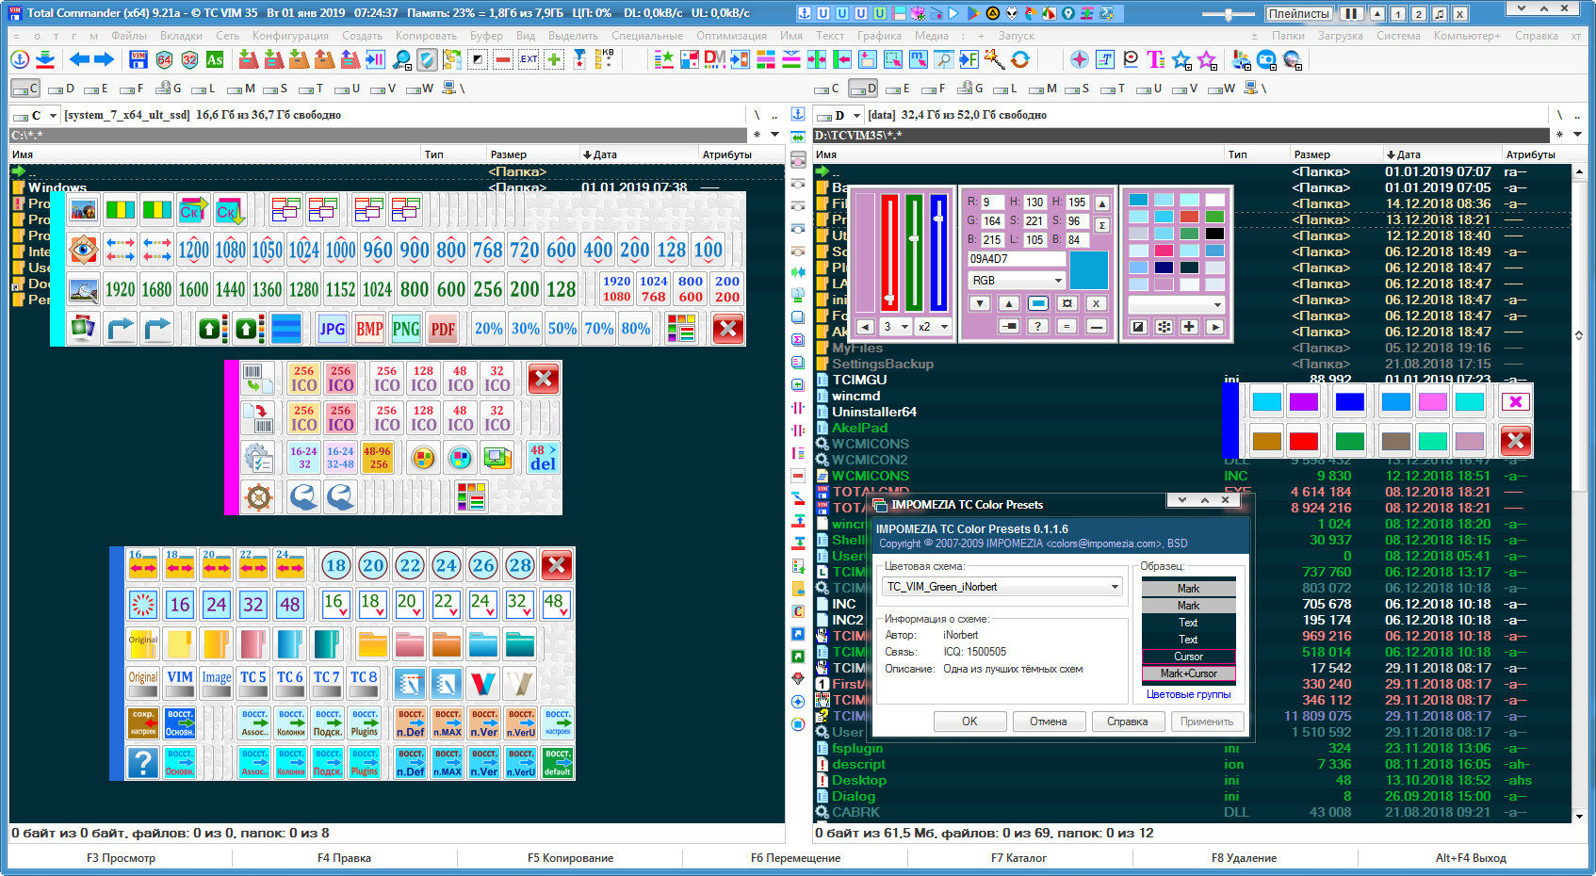The image size is (1596, 876).
Task: Click the hex color field 09A4D7
Action: tap(1016, 258)
